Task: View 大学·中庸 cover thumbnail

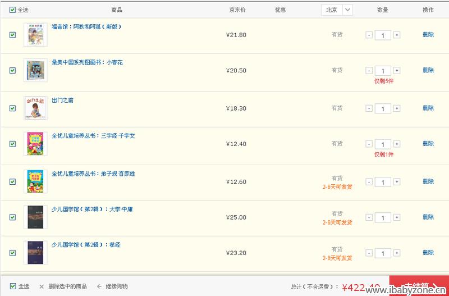Action: (x=35, y=217)
